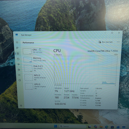Click the % Utilization graph label
The width and height of the screenshot is (129, 129).
[x=58, y=55]
